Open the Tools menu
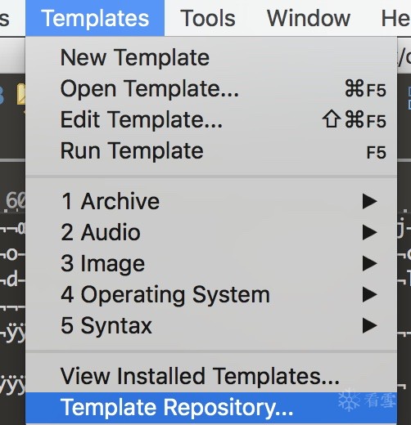Screen dimensions: 411x425 pos(208,18)
